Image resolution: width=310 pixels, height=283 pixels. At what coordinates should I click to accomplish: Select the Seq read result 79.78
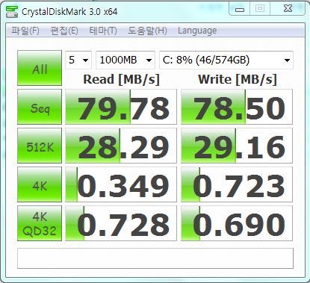(121, 107)
